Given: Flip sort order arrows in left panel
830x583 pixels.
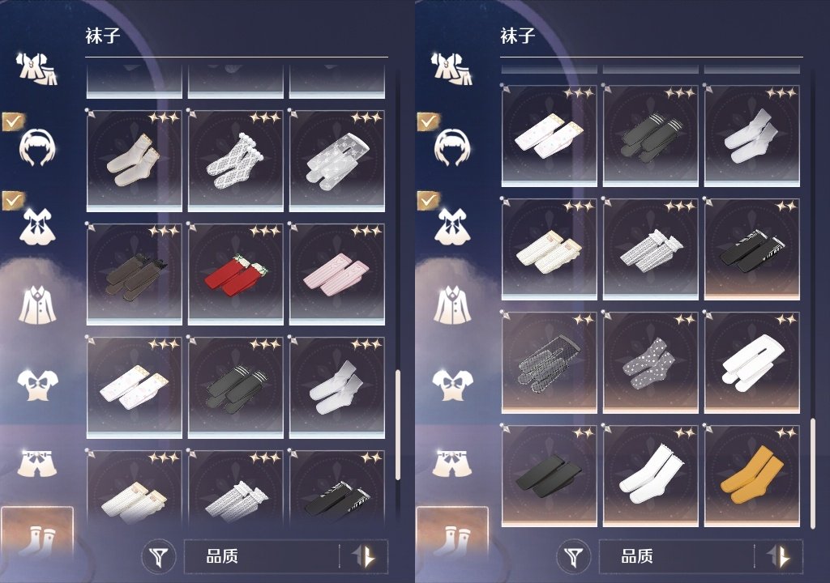Looking at the screenshot, I should pos(364,556).
